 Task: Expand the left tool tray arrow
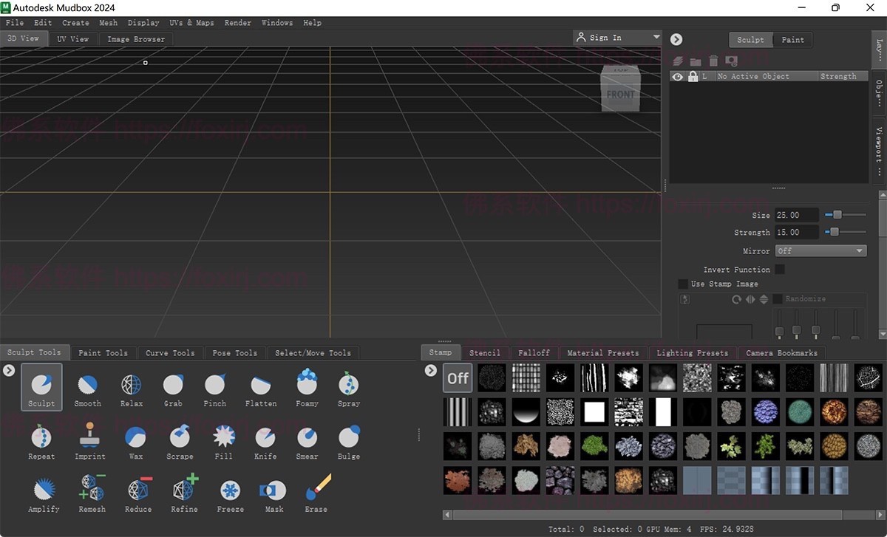tap(8, 371)
